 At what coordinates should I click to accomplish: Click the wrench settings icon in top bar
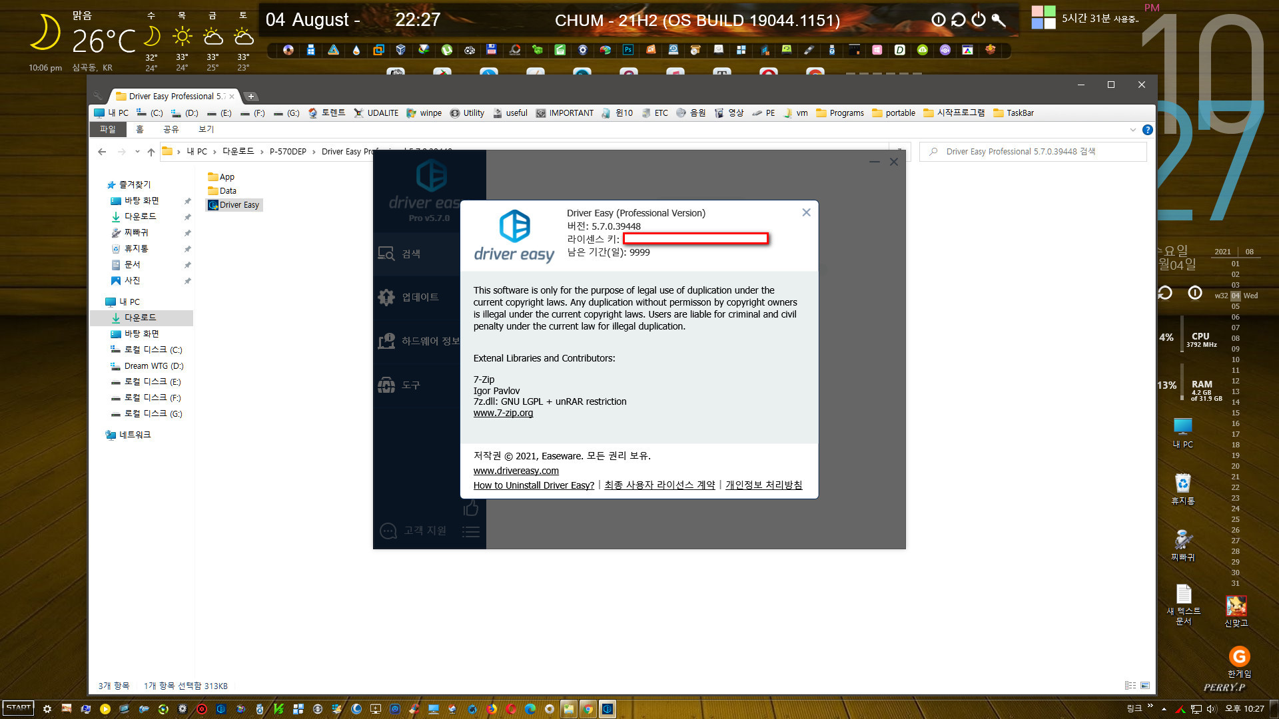(999, 19)
